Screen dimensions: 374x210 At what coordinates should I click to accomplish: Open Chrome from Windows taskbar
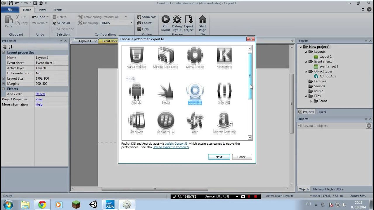42,205
